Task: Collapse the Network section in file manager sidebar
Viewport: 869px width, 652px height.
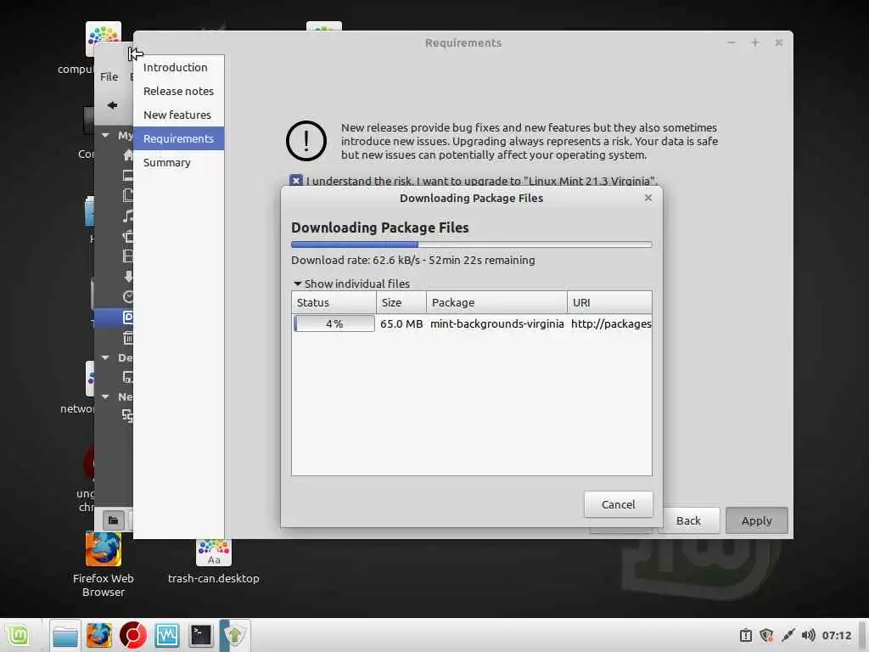Action: point(105,397)
